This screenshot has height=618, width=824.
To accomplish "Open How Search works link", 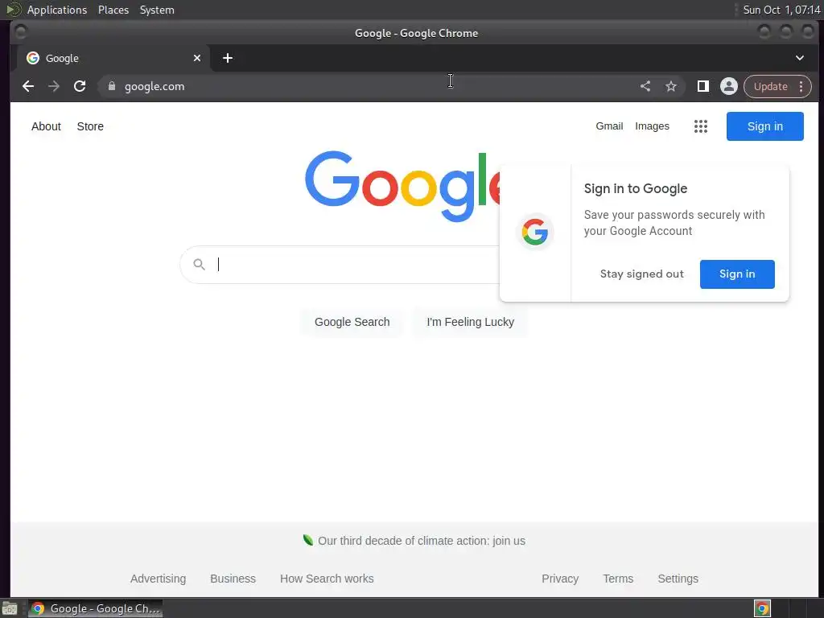I will click(327, 579).
